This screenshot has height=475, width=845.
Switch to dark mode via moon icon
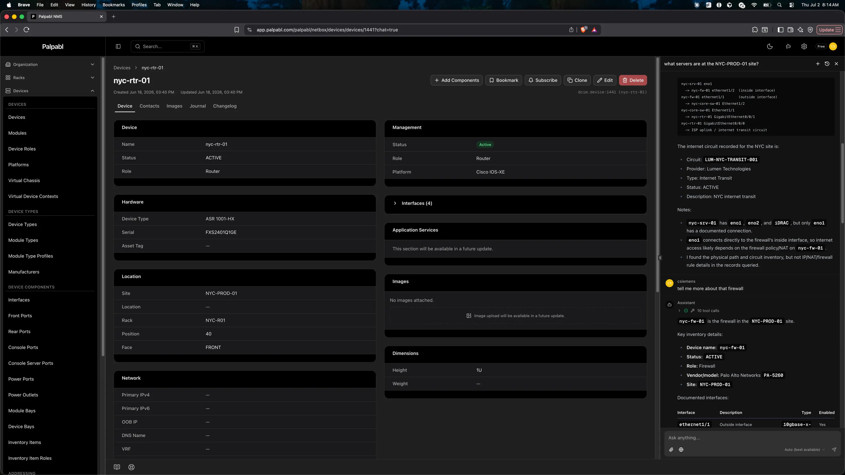coord(770,46)
